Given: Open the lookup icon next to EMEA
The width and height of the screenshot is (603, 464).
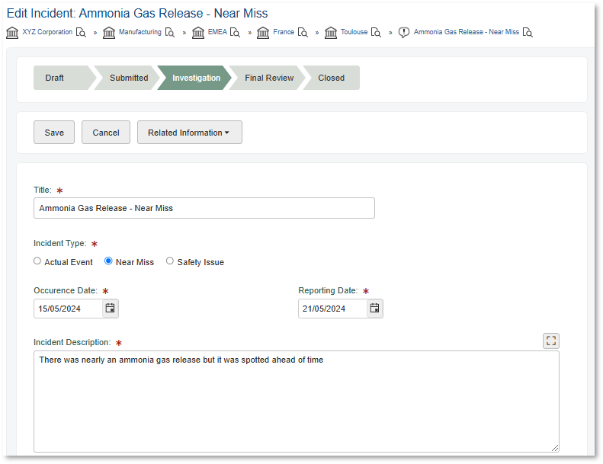Looking at the screenshot, I should pos(235,33).
